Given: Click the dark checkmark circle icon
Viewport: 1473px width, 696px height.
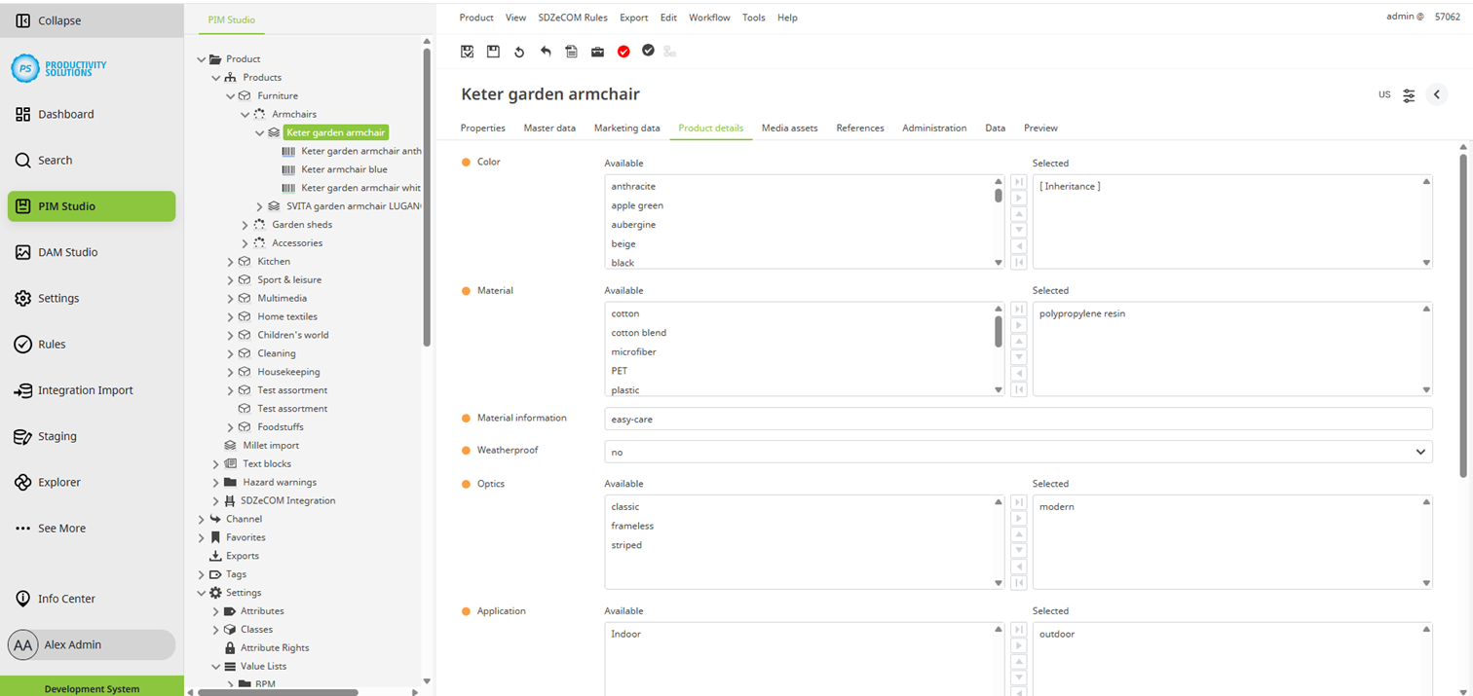Looking at the screenshot, I should [648, 51].
